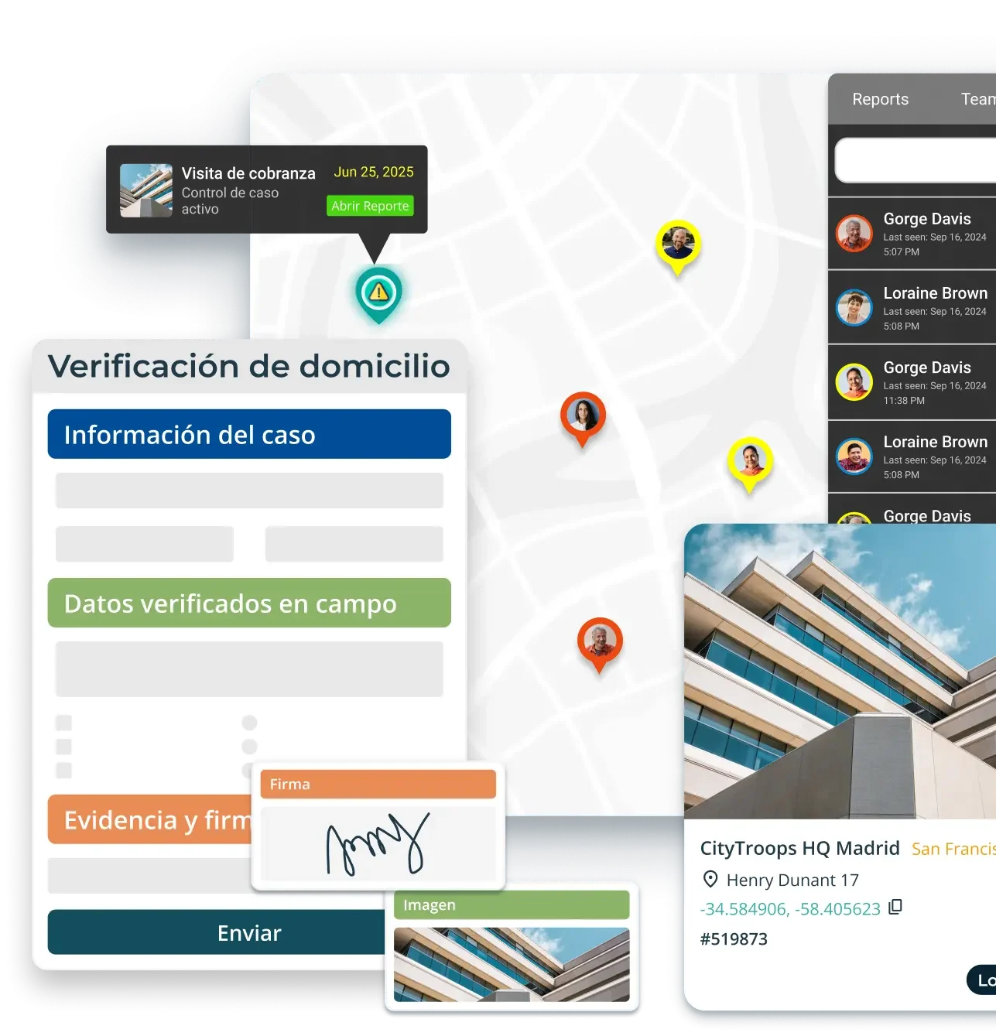This screenshot has width=996, height=1036.
Task: Click the Jun 25, 2025 date
Action: (374, 172)
